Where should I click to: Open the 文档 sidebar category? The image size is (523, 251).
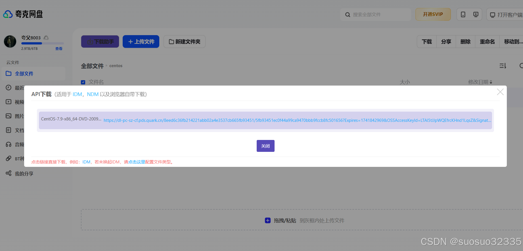tap(15, 130)
